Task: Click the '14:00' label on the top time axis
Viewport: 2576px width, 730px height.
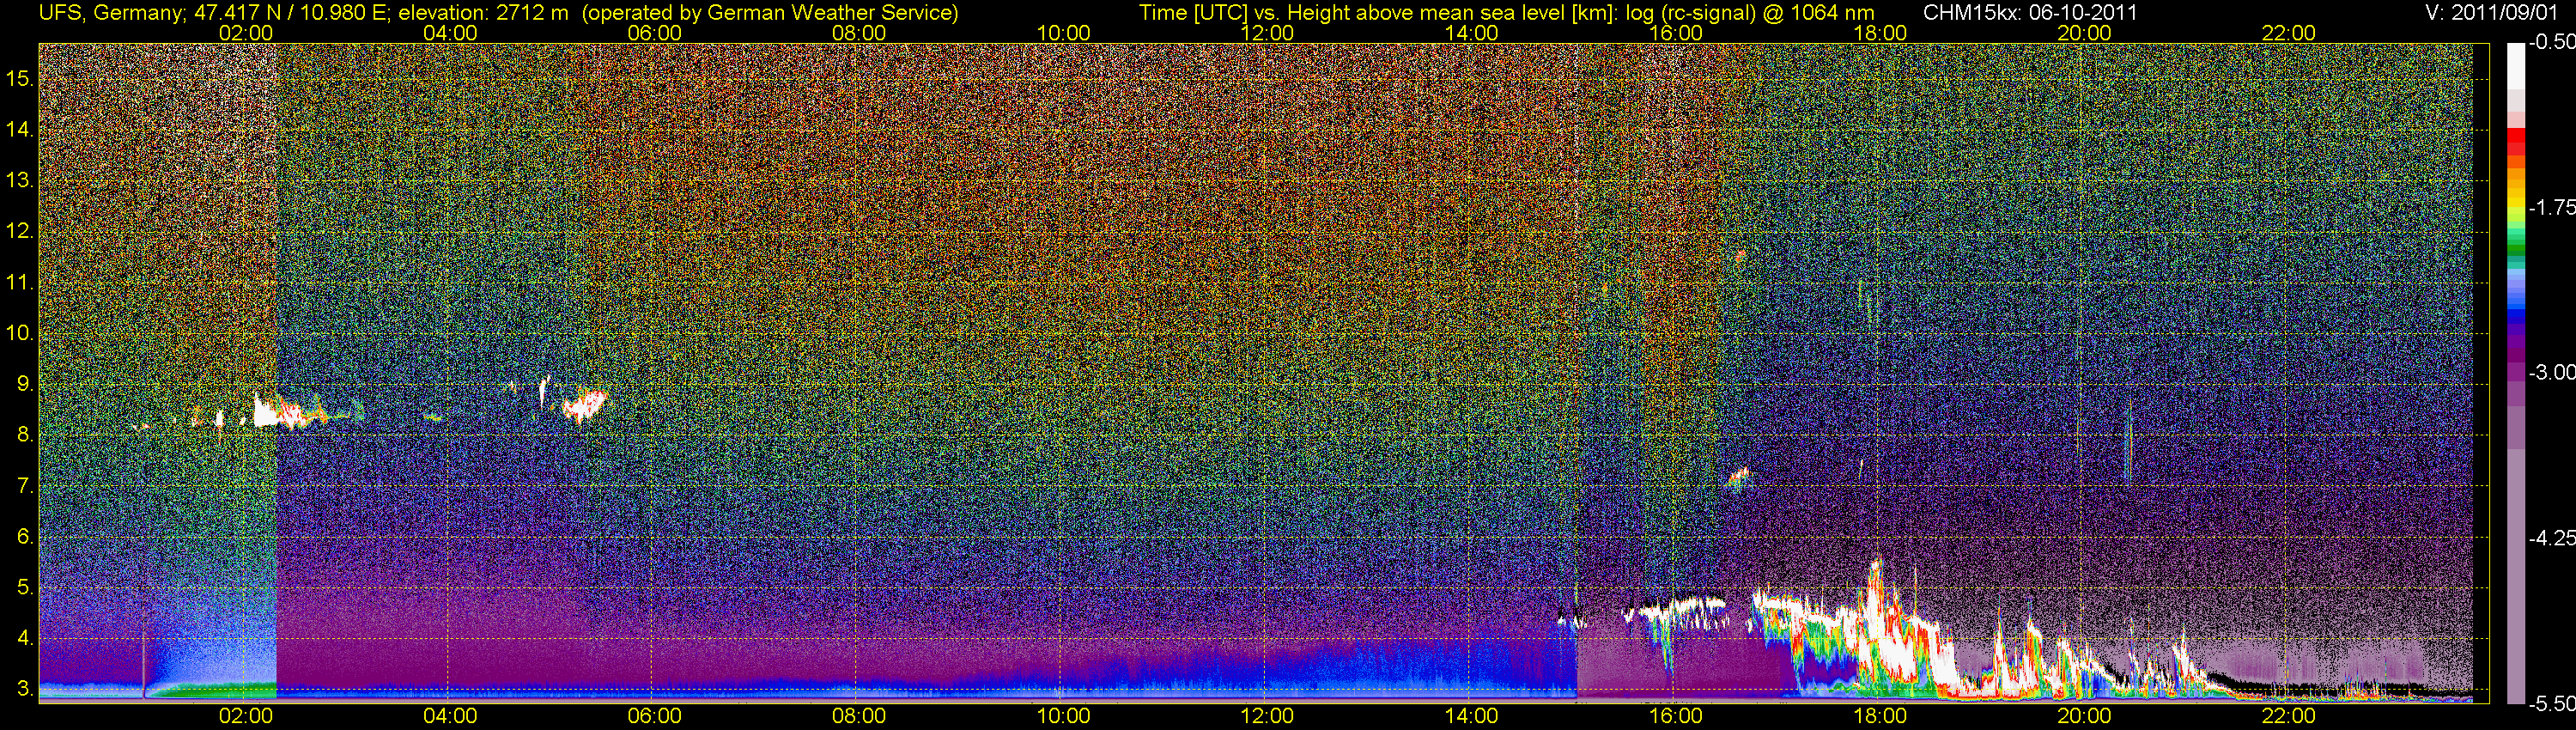Action: coord(1472,33)
